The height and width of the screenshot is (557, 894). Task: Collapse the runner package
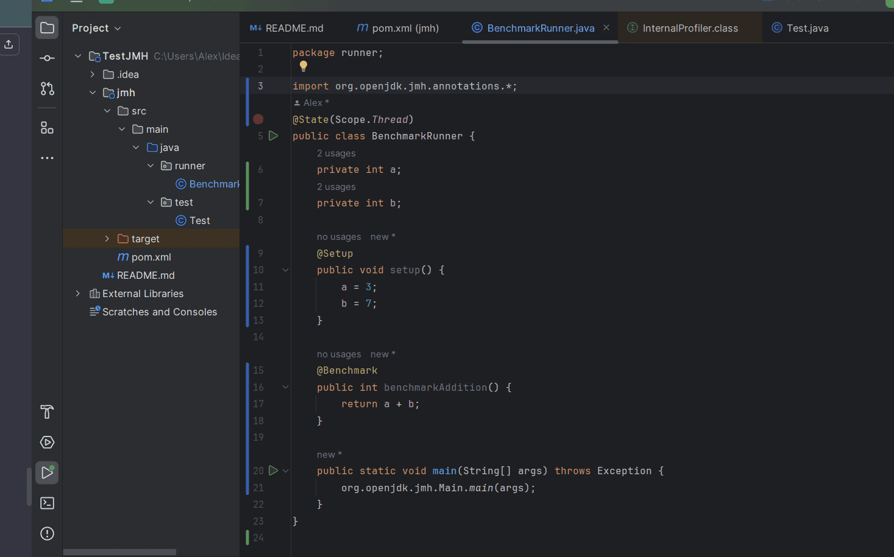(151, 166)
